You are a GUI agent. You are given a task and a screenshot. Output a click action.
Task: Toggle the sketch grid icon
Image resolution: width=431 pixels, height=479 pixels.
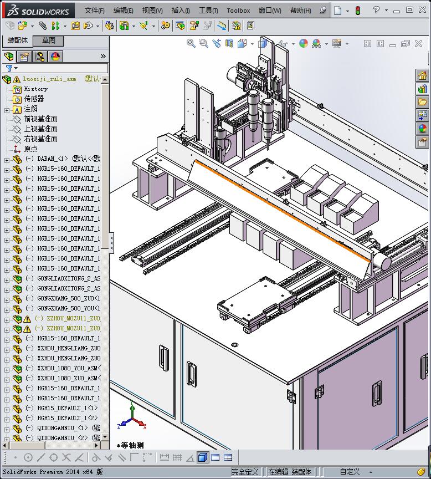[x=177, y=457]
